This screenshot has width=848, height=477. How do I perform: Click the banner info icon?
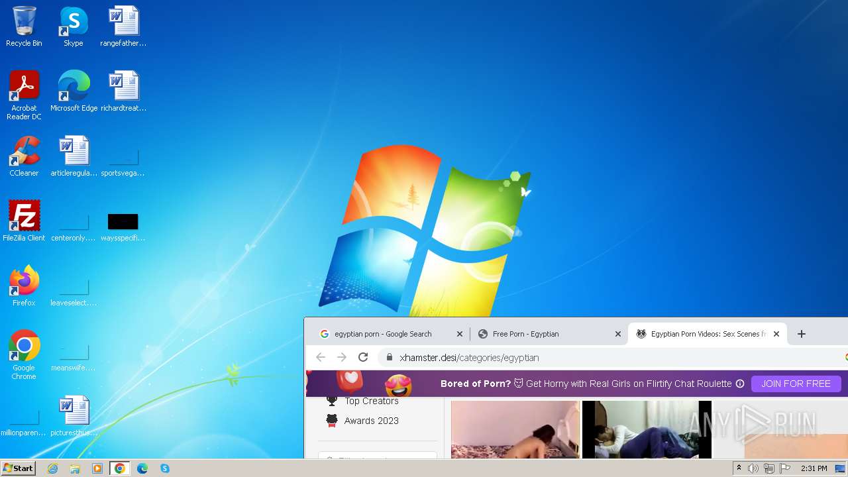pos(740,384)
